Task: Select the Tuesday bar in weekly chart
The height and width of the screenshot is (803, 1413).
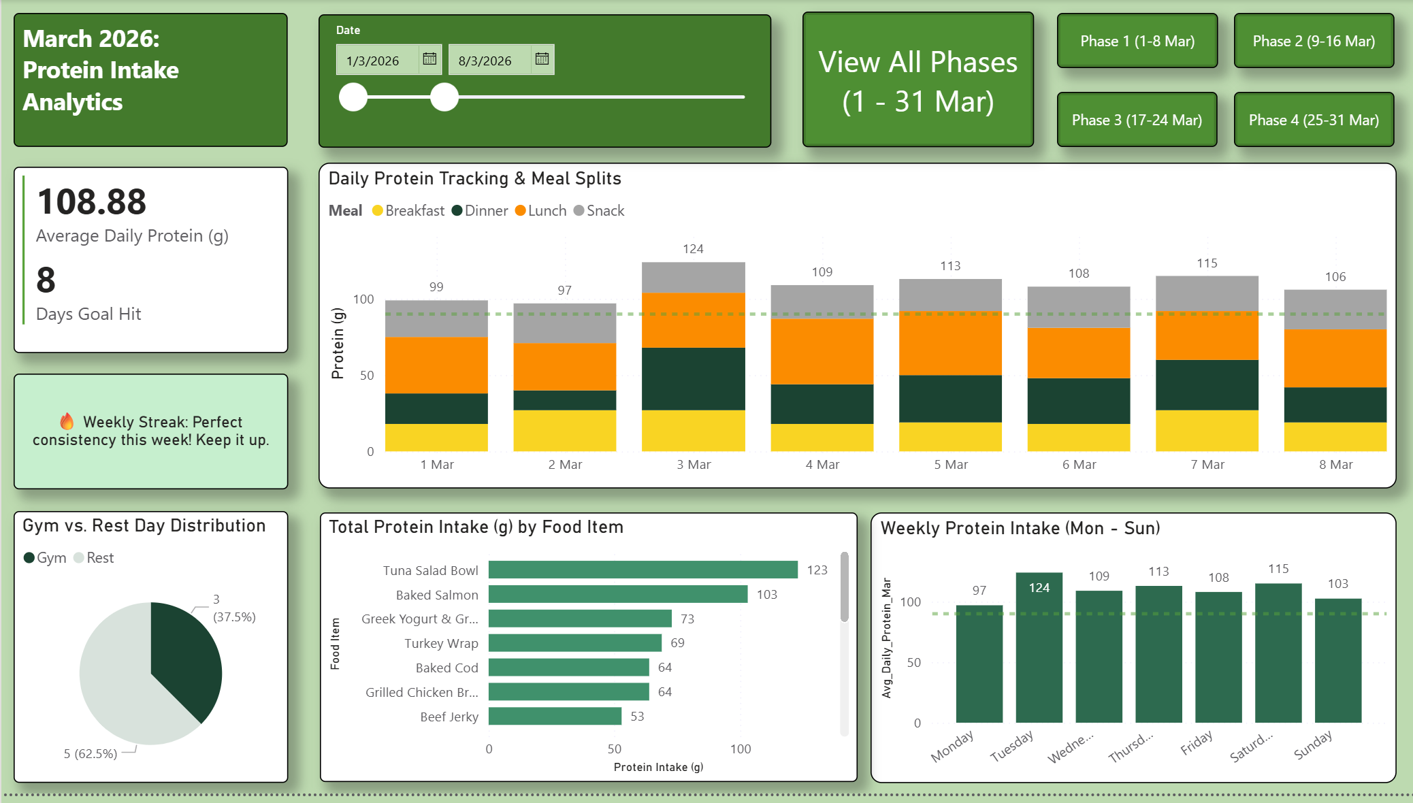Action: pos(1039,646)
